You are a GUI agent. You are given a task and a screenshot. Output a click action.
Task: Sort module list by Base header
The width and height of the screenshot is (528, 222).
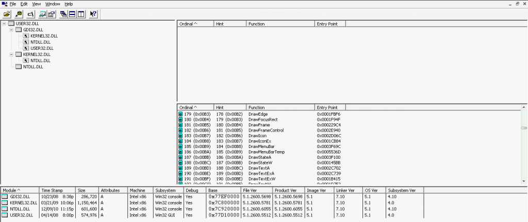(x=224, y=191)
